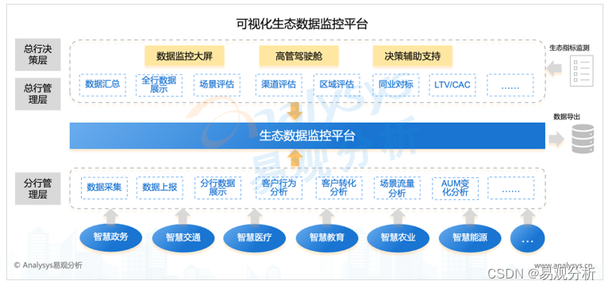The height and width of the screenshot is (288, 608).
Task: Open the 智慧教育 ellipse
Action: point(327,237)
